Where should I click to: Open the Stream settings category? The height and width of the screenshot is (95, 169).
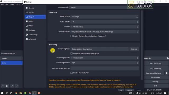tap(35, 12)
